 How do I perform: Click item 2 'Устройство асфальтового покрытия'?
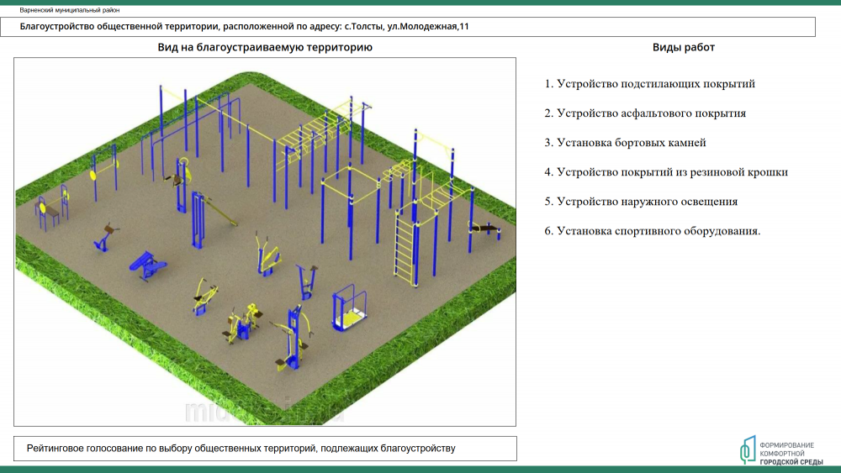[x=645, y=113]
